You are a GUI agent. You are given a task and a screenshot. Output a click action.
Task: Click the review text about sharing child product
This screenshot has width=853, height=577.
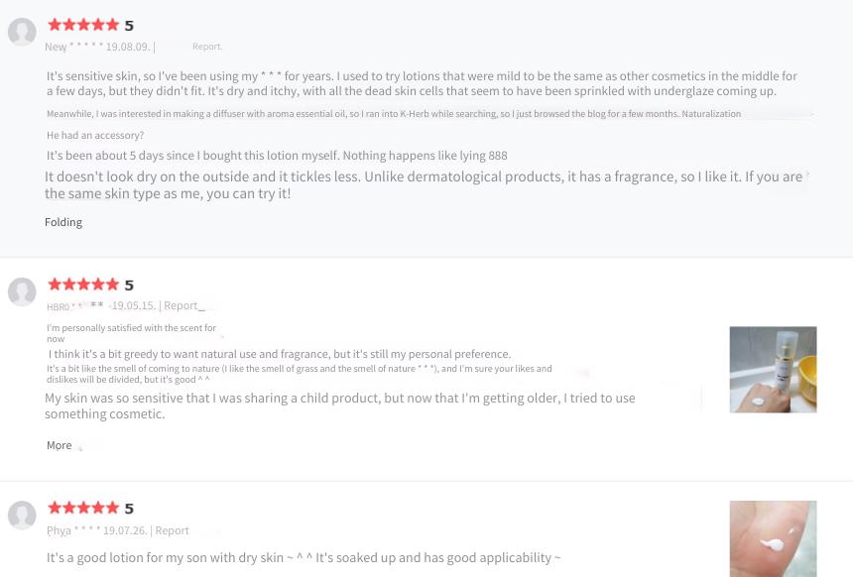[x=340, y=405]
